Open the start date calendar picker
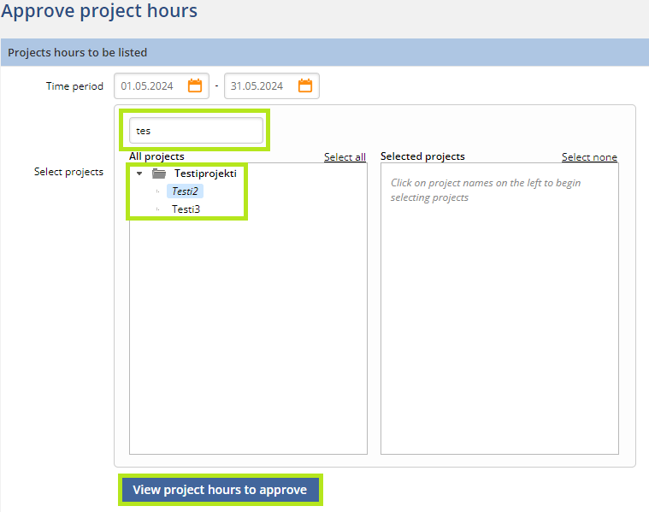649x512 pixels. (x=195, y=85)
